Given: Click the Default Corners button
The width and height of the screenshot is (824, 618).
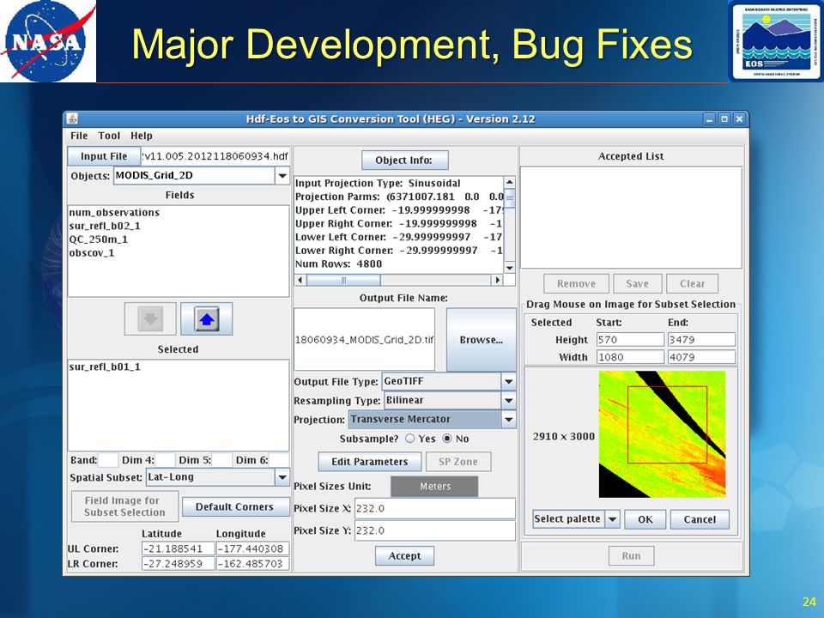Looking at the screenshot, I should [235, 507].
